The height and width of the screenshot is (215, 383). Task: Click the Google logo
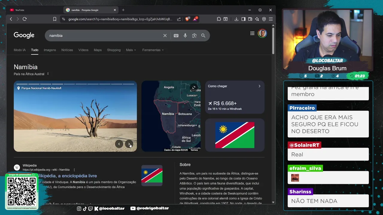24,35
